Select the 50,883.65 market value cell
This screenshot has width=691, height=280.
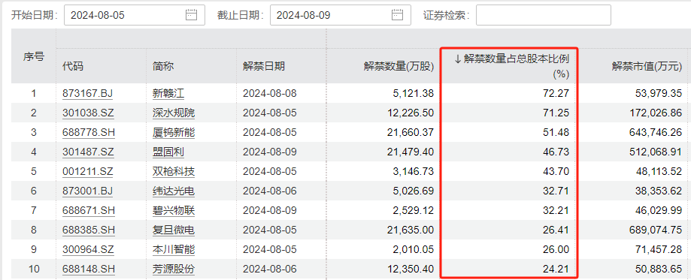(659, 269)
